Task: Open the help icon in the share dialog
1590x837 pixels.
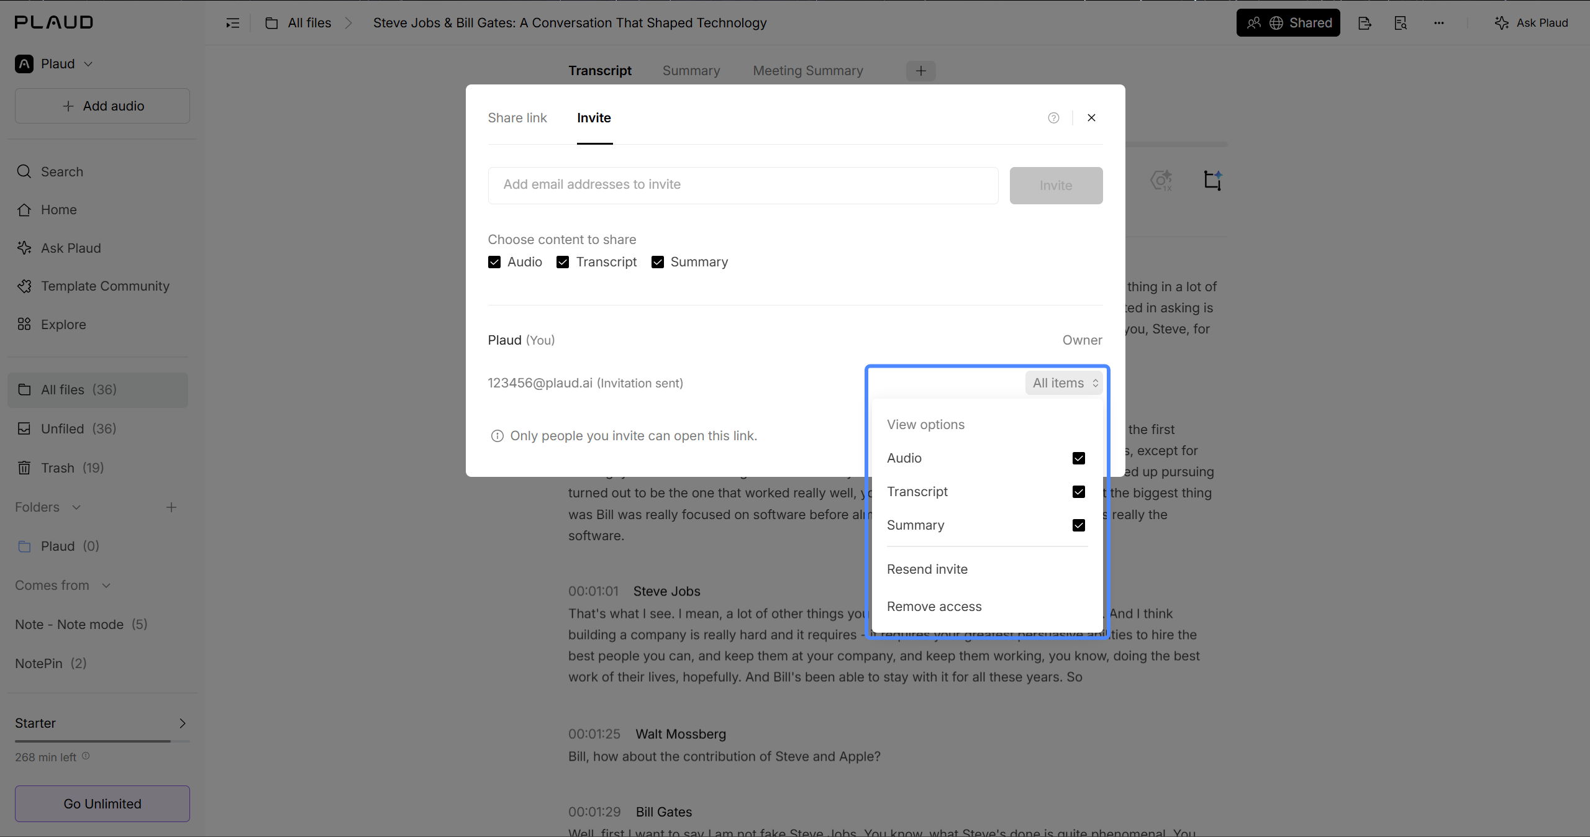Action: click(x=1053, y=118)
